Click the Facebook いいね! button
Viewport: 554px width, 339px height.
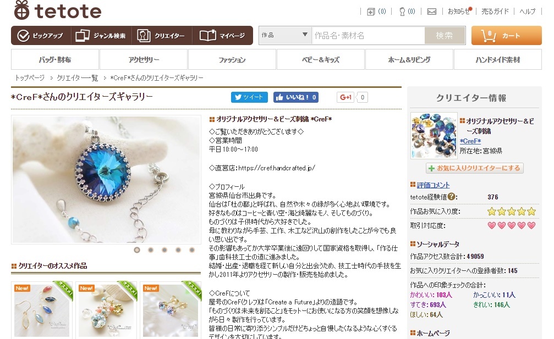pyautogui.click(x=296, y=97)
